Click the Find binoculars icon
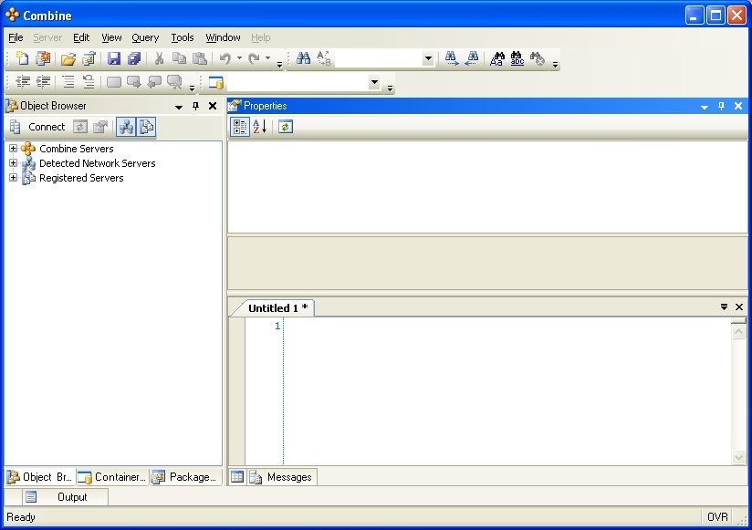 [303, 58]
